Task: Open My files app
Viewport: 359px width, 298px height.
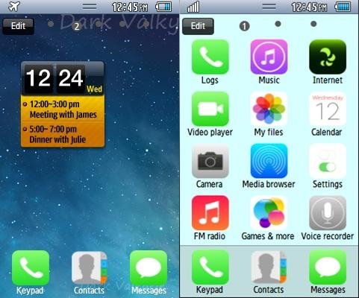Action: (x=269, y=109)
